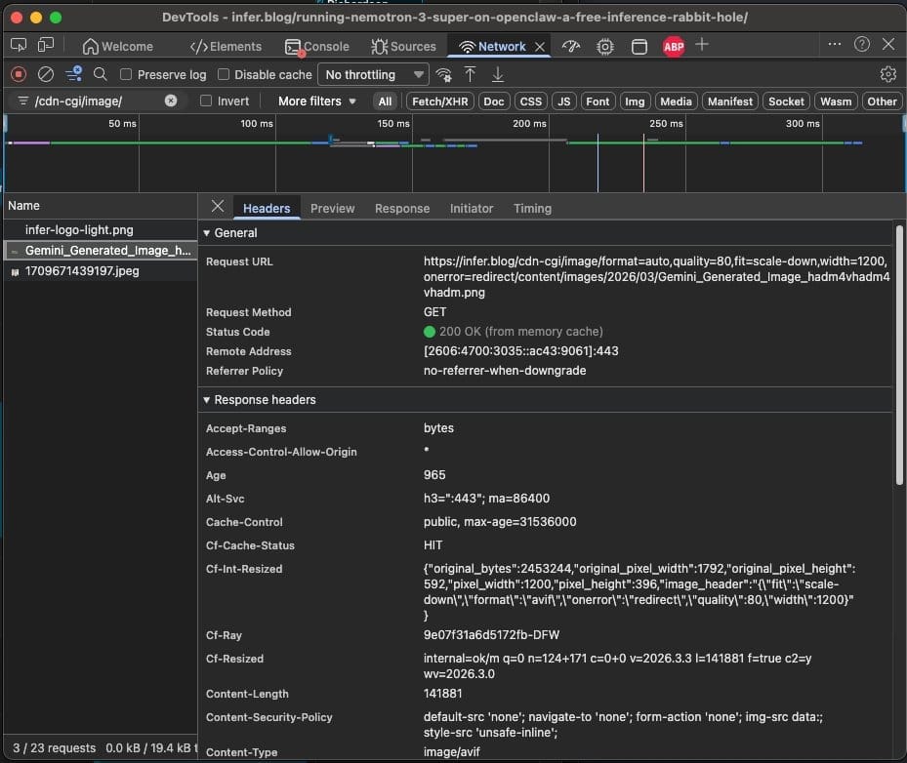Clear the /cdn-cgi/image/ filter text

[x=171, y=100]
